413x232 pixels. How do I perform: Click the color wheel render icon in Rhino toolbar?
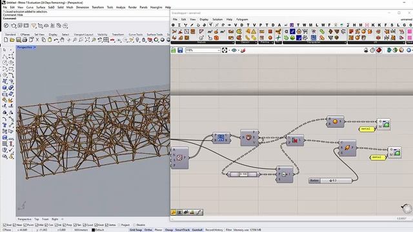click(x=156, y=40)
